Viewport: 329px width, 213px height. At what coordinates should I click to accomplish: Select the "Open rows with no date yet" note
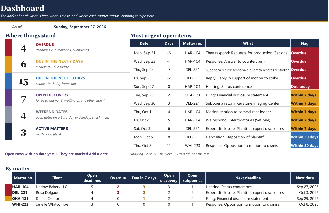(x=57, y=154)
